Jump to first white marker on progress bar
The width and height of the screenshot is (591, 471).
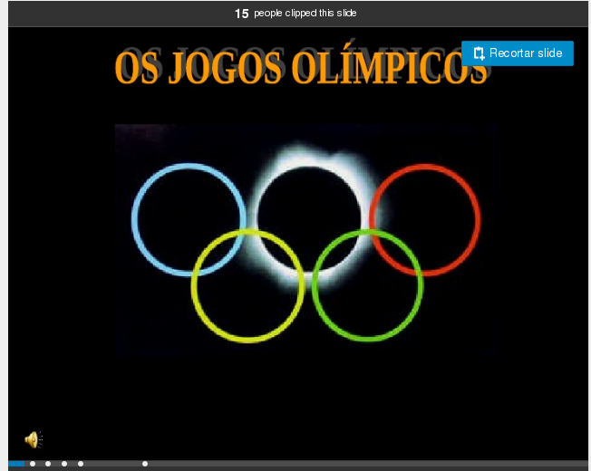(33, 464)
